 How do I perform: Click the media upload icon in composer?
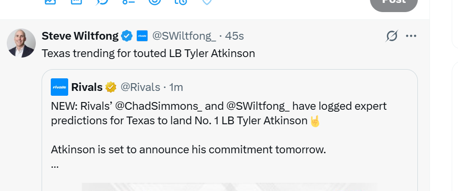[50, 1]
